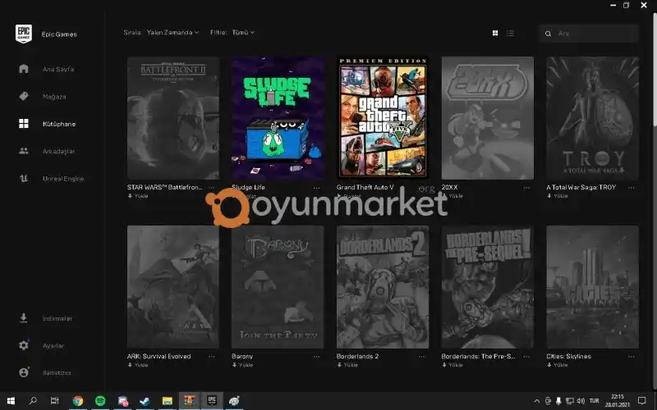Click the Epic Games logo
Image resolution: width=657 pixels, height=410 pixels.
click(x=24, y=34)
